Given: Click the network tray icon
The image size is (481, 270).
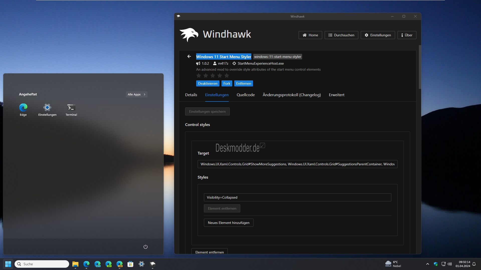Looking at the screenshot, I should [x=443, y=264].
